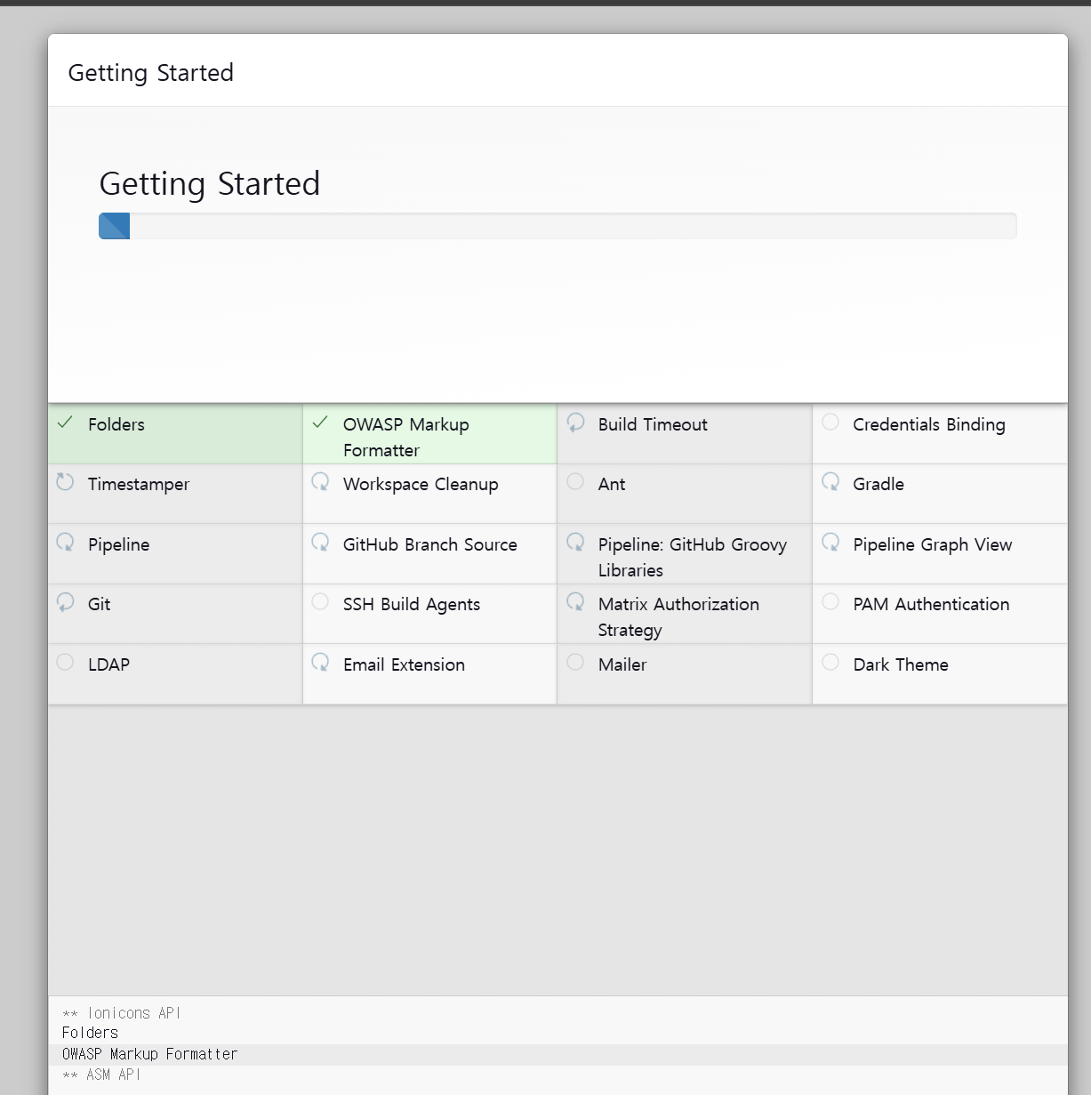The height and width of the screenshot is (1095, 1091).
Task: Click the 'Folders' line in install log
Action: click(x=90, y=1033)
